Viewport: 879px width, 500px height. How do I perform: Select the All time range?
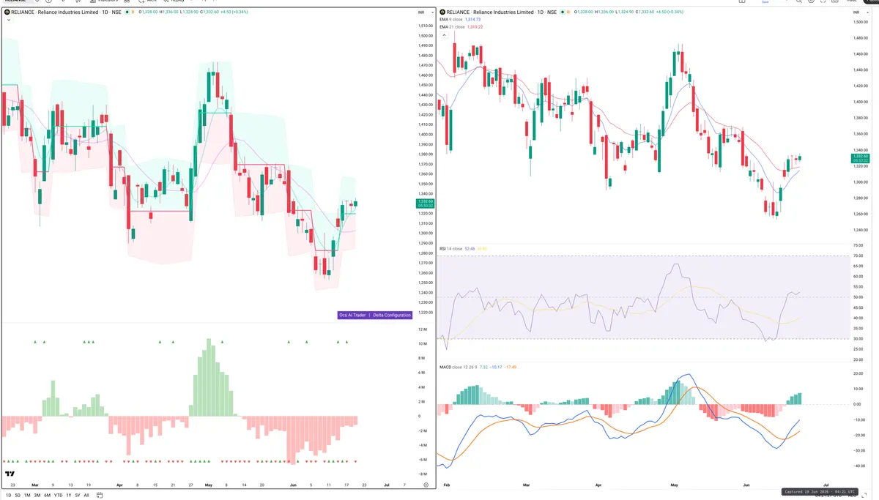point(86,496)
